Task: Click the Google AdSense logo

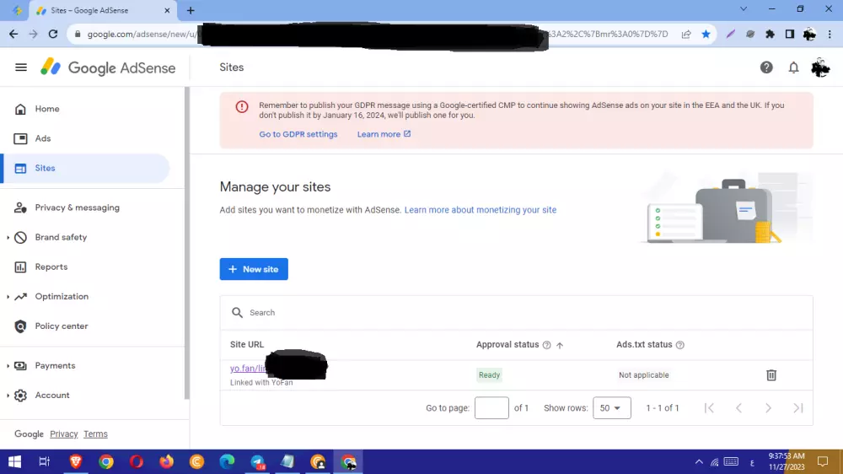Action: click(x=108, y=67)
